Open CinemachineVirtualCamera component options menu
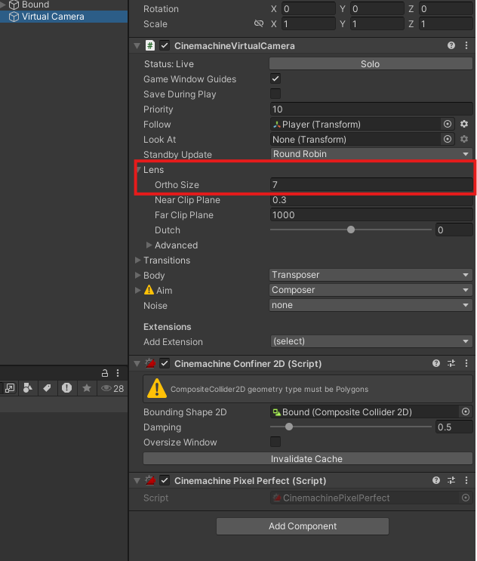 point(466,45)
